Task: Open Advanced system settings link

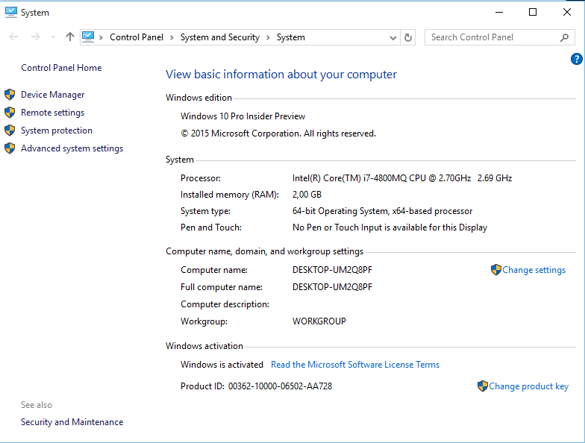Action: point(72,148)
